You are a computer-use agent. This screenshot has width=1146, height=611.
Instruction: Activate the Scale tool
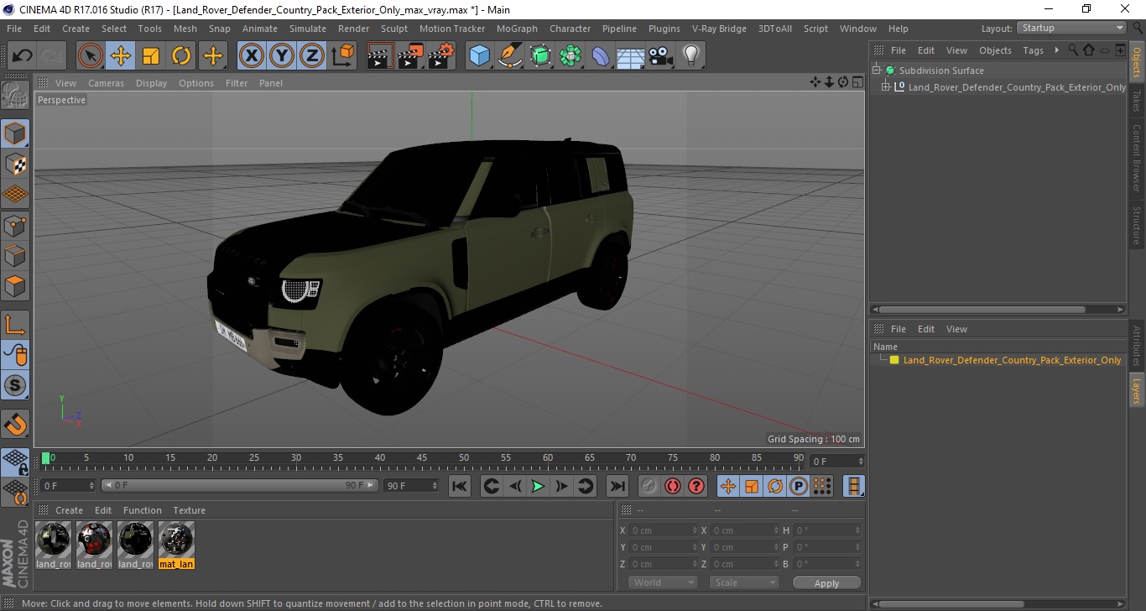(x=151, y=56)
